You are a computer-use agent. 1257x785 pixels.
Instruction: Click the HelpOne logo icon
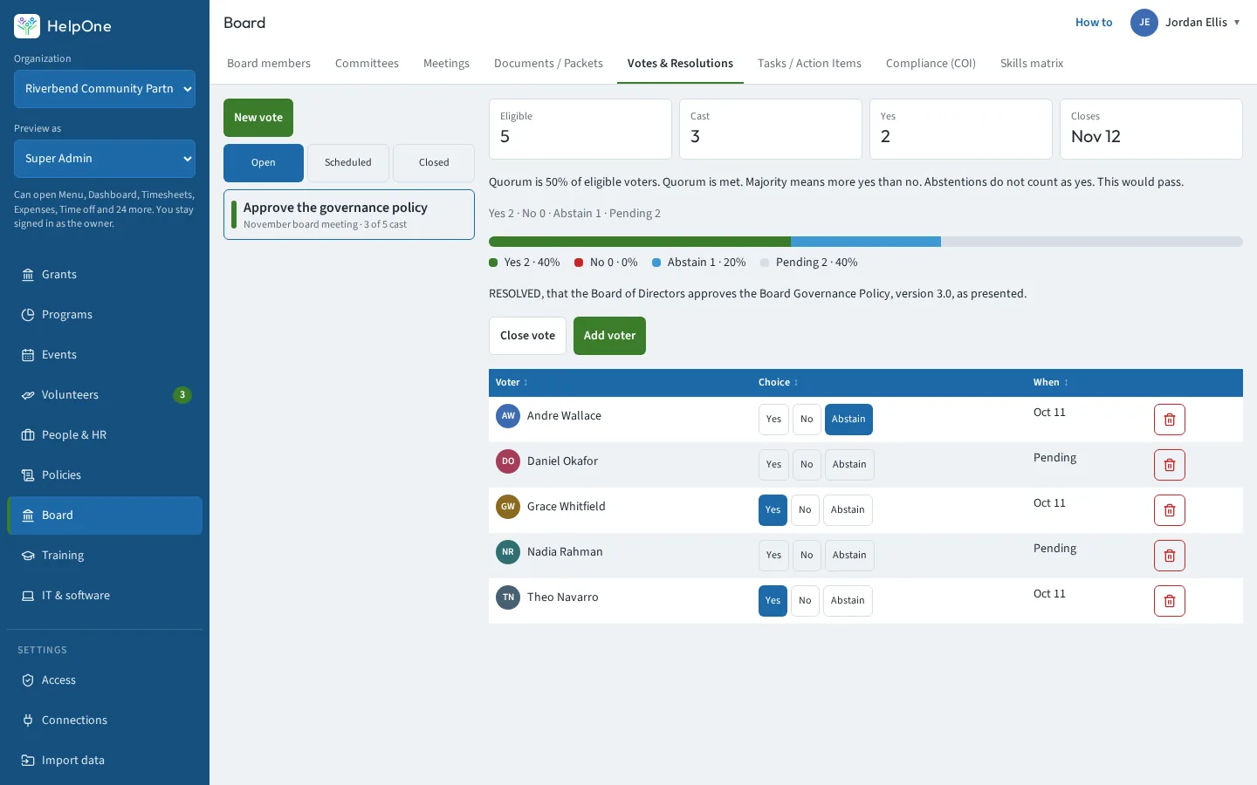point(27,26)
